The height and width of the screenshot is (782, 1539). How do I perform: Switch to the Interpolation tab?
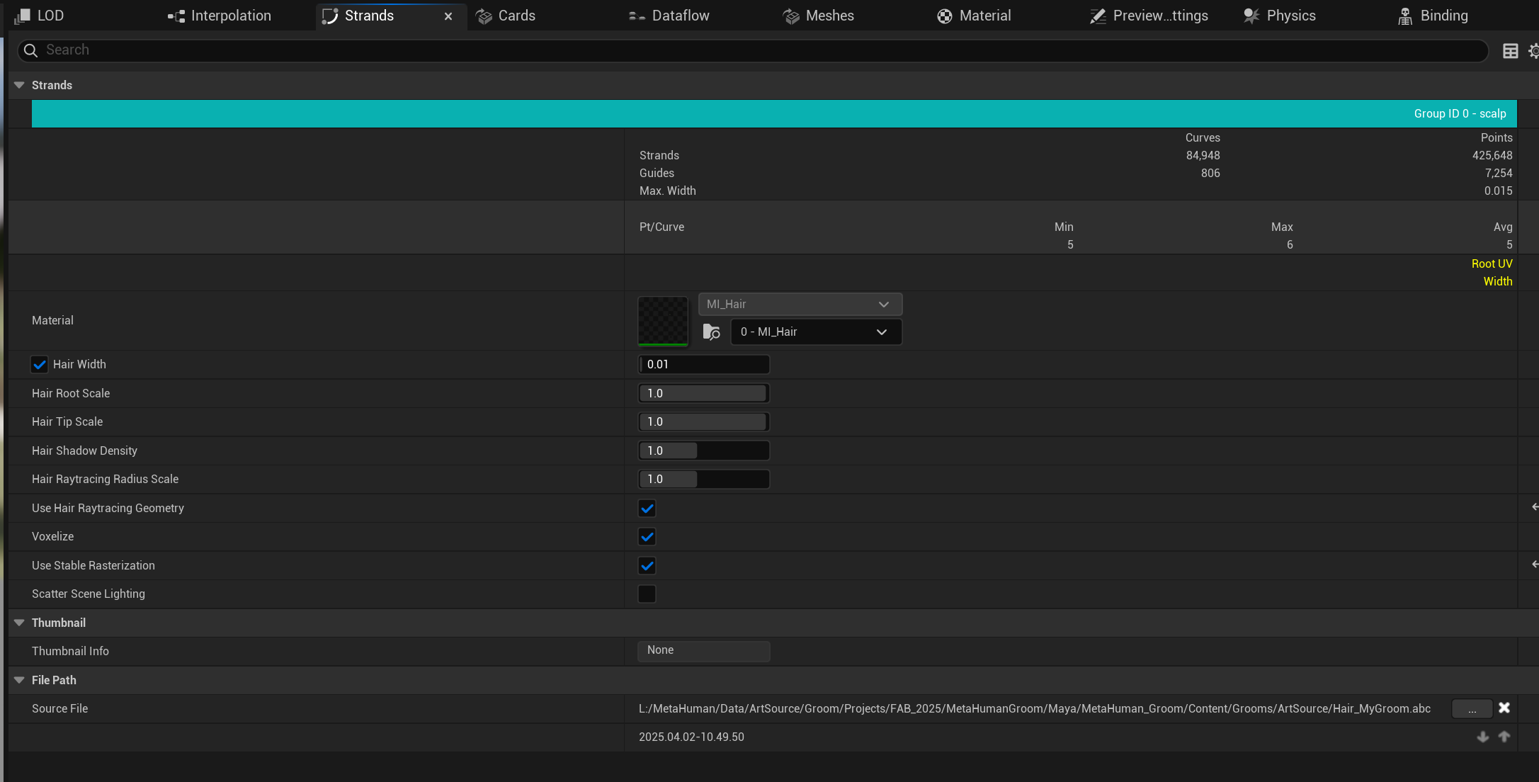pos(220,16)
